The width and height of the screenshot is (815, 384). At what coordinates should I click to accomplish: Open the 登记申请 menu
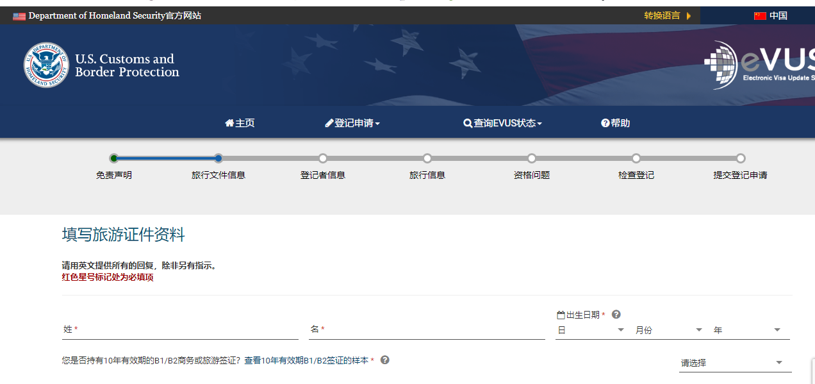(x=352, y=123)
